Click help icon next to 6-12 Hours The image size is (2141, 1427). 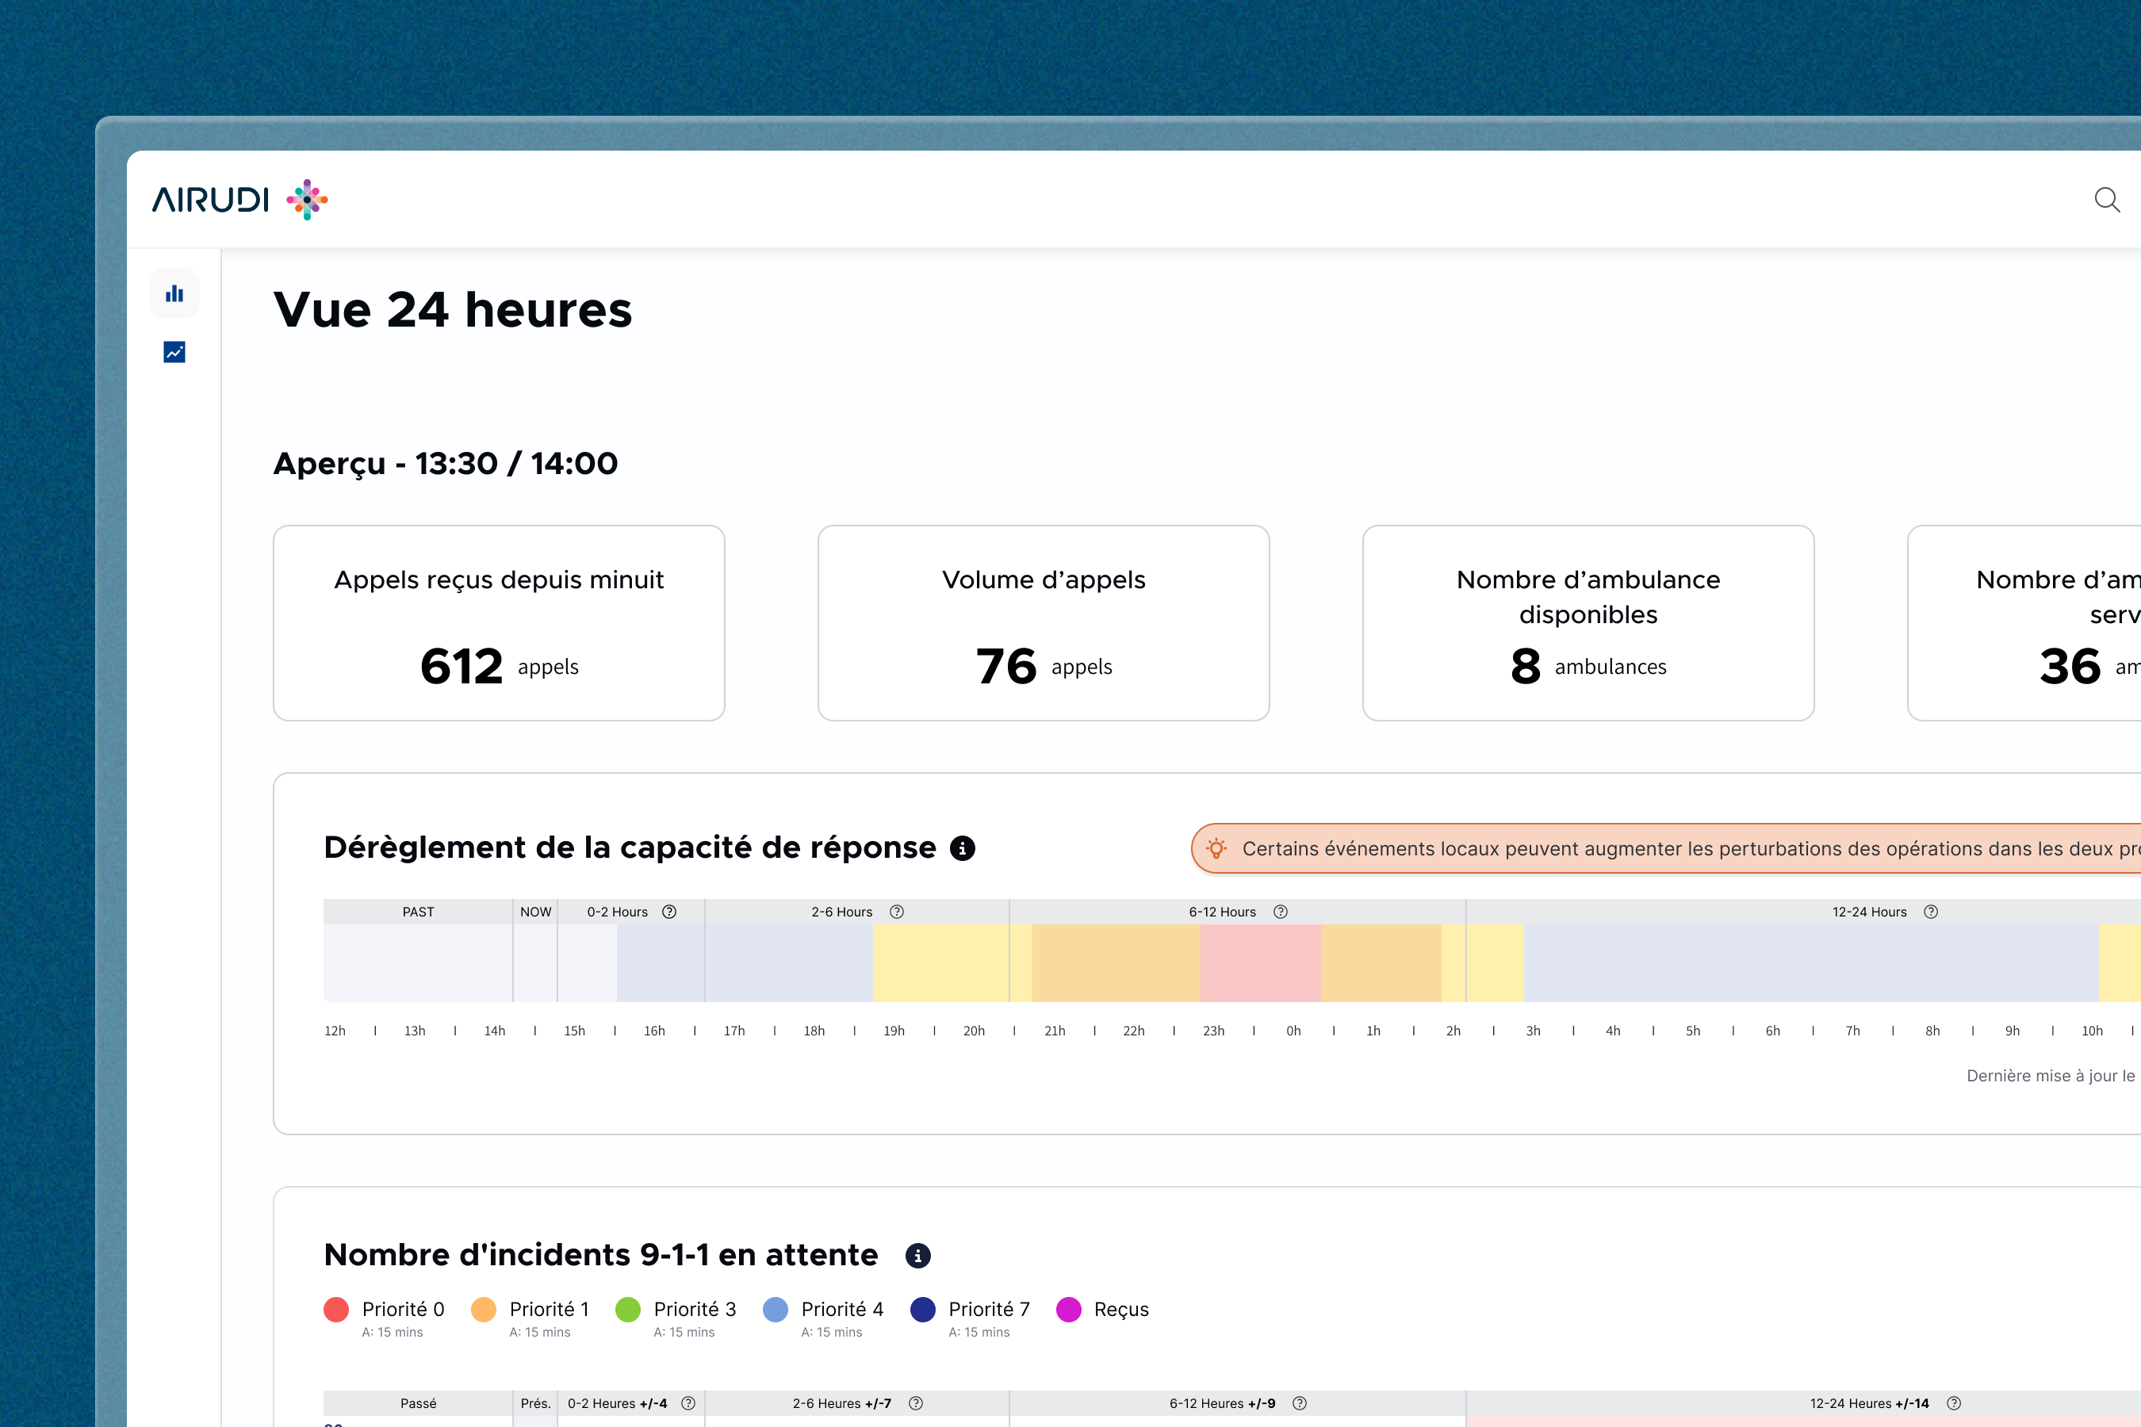(1281, 912)
